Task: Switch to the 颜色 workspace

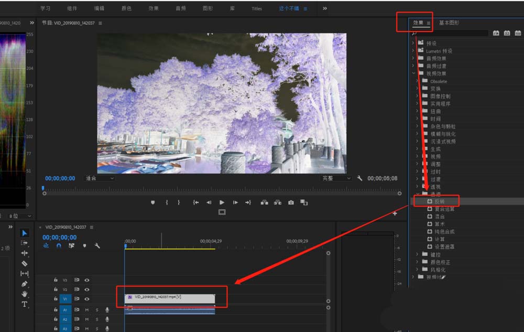Action: click(126, 8)
